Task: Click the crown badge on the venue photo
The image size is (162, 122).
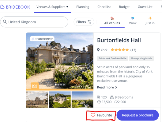Action: point(35,86)
